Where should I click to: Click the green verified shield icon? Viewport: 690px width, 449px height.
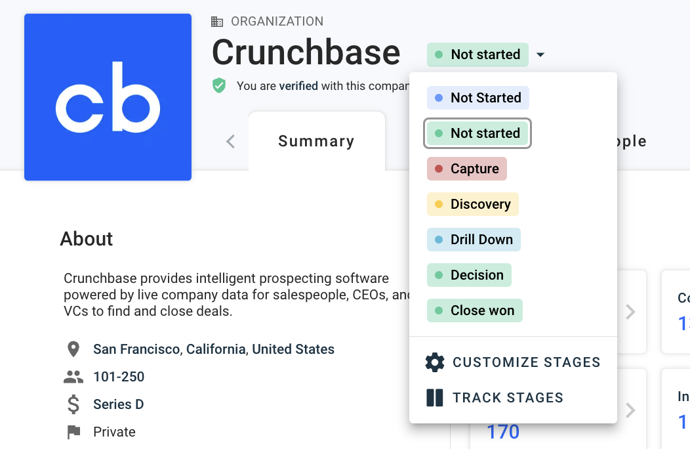pyautogui.click(x=219, y=85)
